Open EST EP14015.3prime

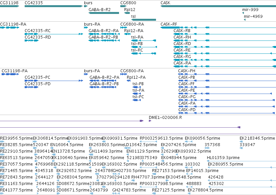pos(202,171)
